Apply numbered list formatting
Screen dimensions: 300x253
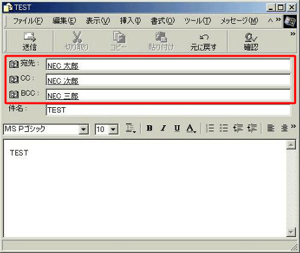(210, 128)
